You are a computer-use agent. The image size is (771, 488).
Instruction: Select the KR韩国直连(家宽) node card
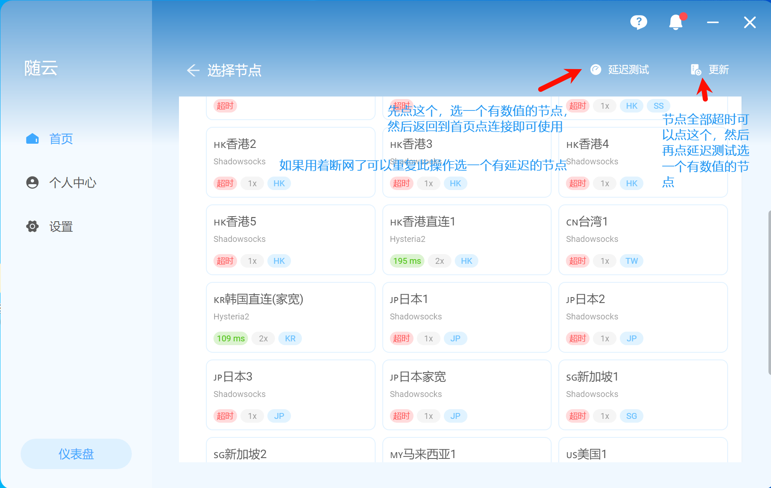coord(290,317)
